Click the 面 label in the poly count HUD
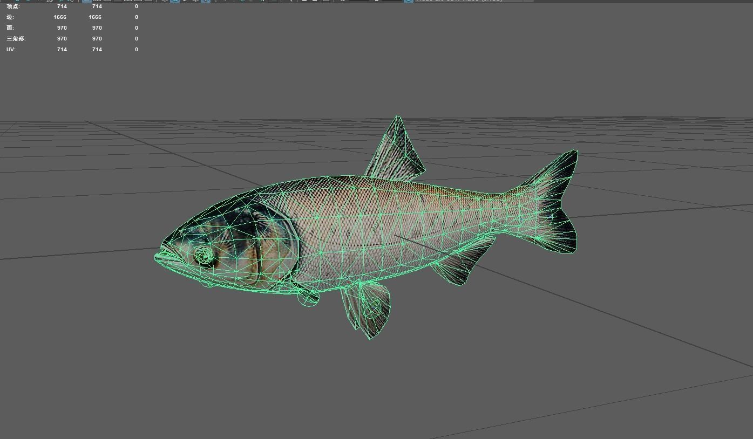The width and height of the screenshot is (753, 439). [10, 28]
